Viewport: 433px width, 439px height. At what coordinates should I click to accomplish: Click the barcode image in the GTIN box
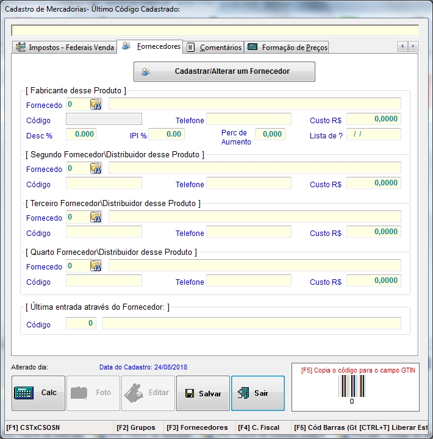pyautogui.click(x=351, y=387)
